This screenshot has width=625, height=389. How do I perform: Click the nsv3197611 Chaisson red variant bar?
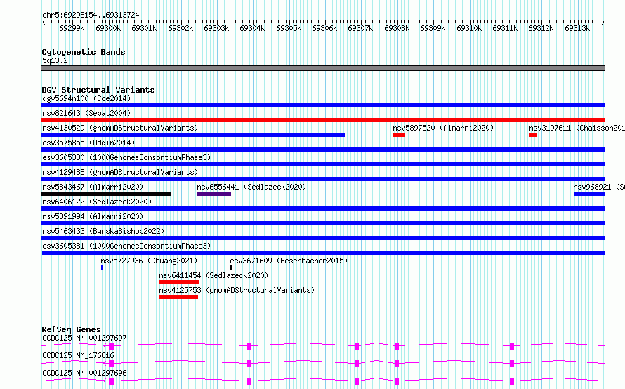[x=533, y=135]
